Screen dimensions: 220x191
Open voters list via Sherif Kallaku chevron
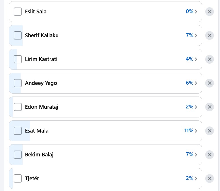click(x=196, y=35)
